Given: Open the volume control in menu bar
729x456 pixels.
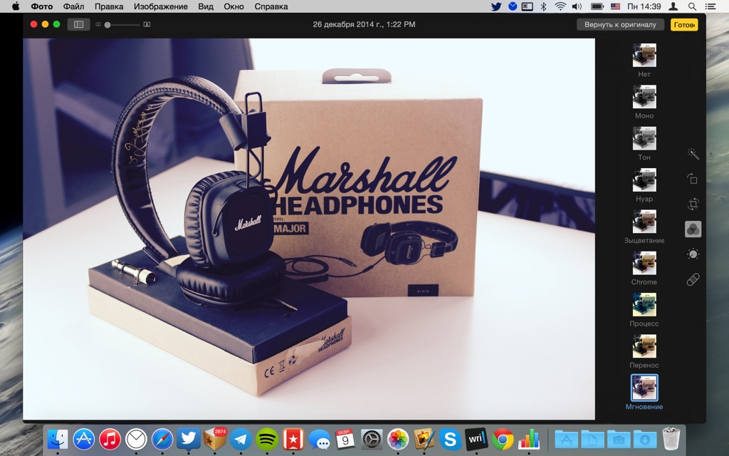Looking at the screenshot, I should click(577, 6).
